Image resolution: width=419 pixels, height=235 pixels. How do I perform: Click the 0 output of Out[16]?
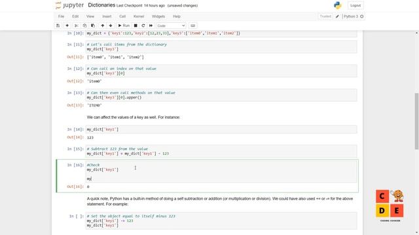coord(88,187)
